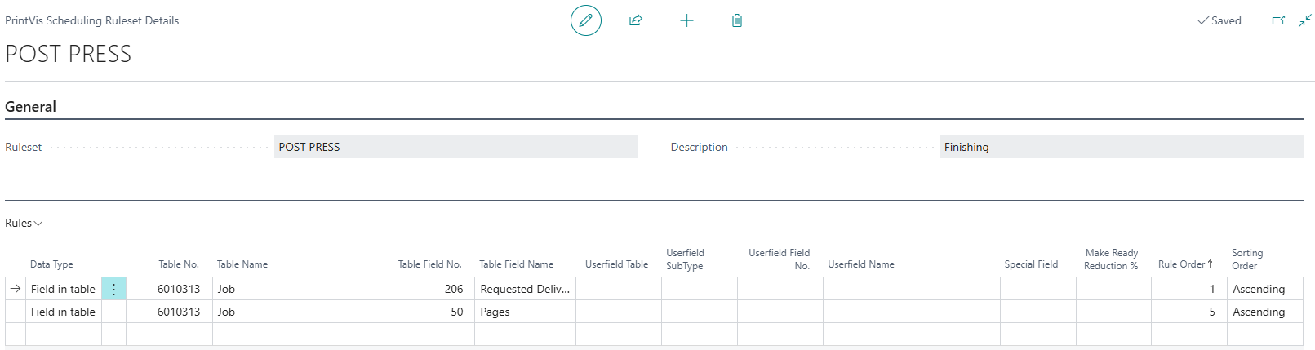The height and width of the screenshot is (350, 1315).
Task: Open page in new window icon
Action: [1278, 20]
